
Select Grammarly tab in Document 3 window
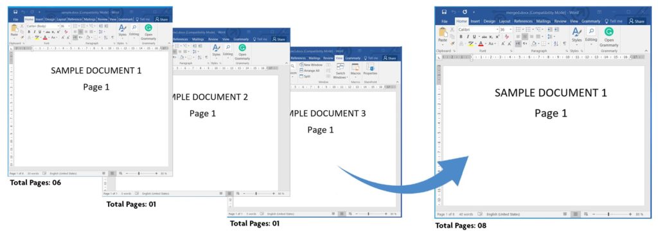tap(353, 58)
